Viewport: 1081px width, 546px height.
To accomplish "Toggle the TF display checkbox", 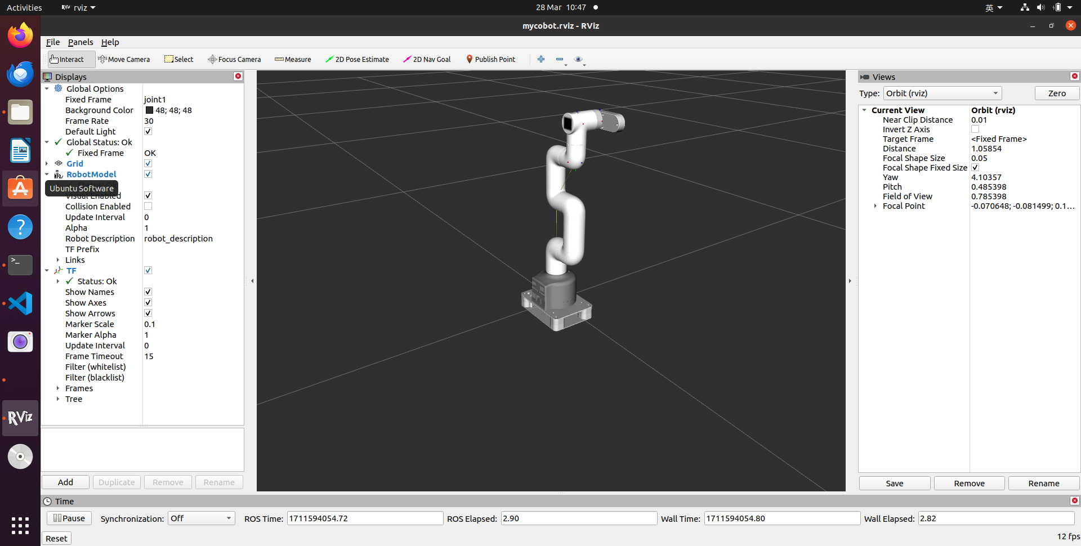I will click(148, 270).
